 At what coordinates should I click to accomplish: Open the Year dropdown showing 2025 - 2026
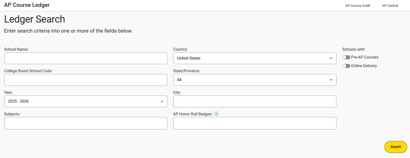[86, 101]
